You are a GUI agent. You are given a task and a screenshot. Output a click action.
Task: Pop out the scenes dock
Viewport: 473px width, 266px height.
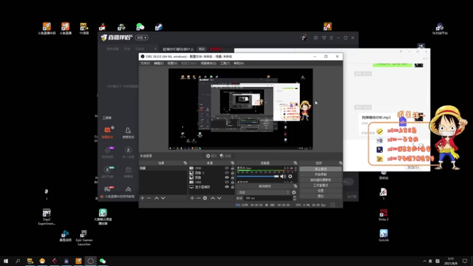[x=185, y=163]
